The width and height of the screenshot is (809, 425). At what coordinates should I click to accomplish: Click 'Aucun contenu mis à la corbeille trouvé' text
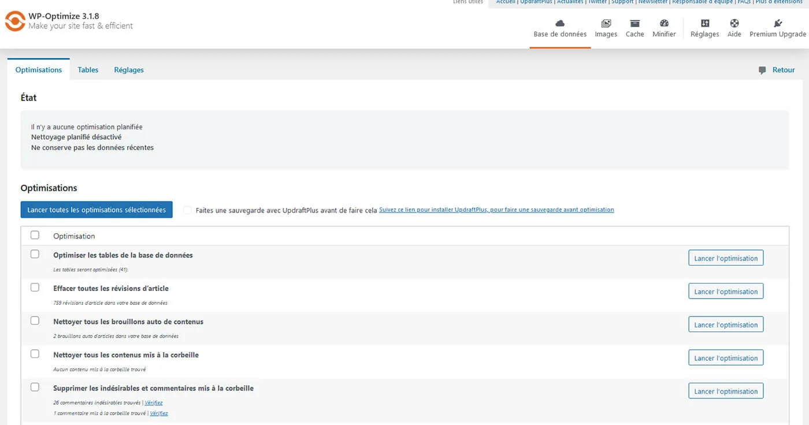pos(99,370)
